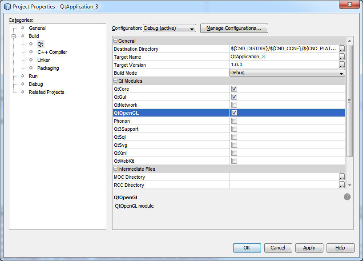Viewport: 363px width, 261px height.
Task: Browse for MOC Directory ellipsis button
Action: click(x=342, y=177)
